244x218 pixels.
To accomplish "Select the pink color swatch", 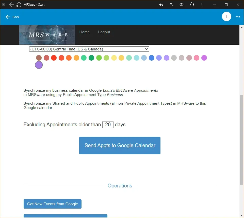I will point(197,58).
